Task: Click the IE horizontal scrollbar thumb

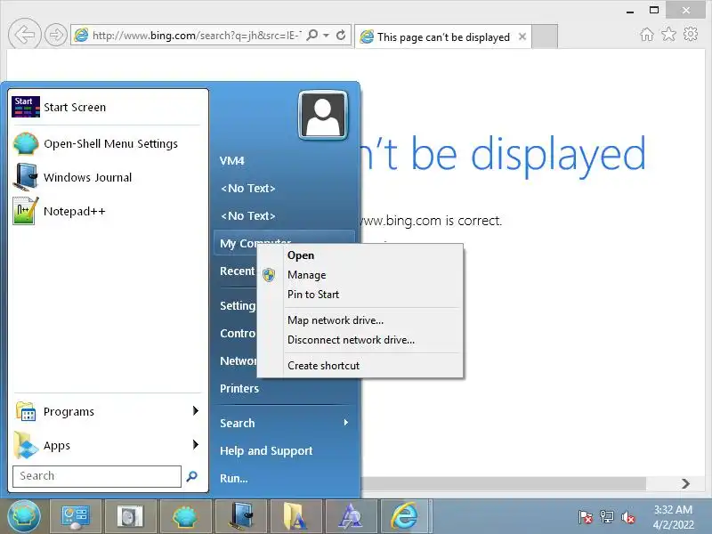Action: (503, 483)
